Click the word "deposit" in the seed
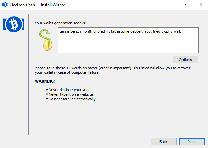Viewport: 208px width, 148px height. tap(136, 31)
